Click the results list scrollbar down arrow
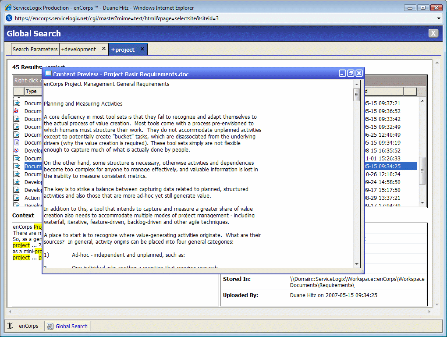 tap(422, 203)
